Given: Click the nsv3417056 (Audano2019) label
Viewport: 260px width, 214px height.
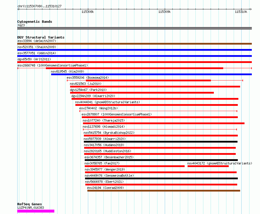Looking at the screenshot, I should coord(104,145).
